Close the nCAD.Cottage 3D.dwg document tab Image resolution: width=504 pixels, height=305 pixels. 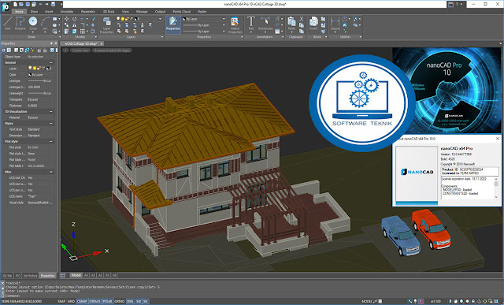[x=102, y=43]
